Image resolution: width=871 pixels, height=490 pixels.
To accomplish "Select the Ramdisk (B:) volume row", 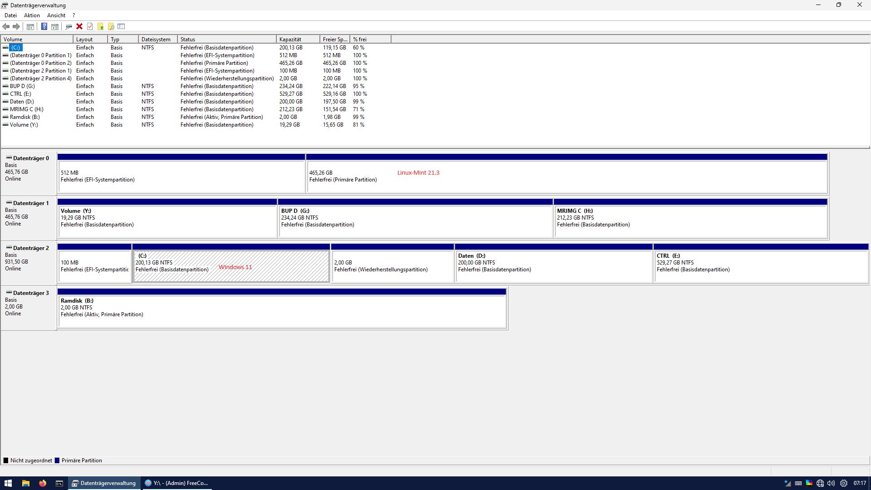I will [25, 117].
